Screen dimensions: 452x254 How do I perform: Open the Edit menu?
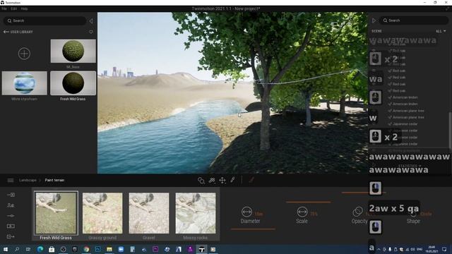point(13,8)
